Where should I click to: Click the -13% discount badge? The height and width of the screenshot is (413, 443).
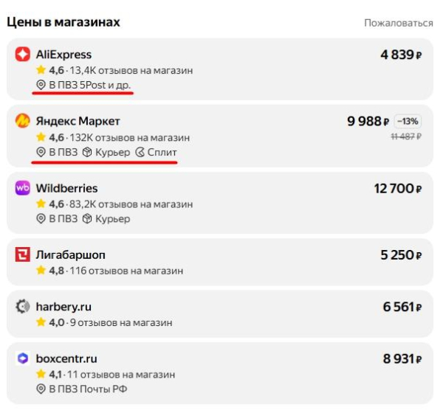click(408, 122)
